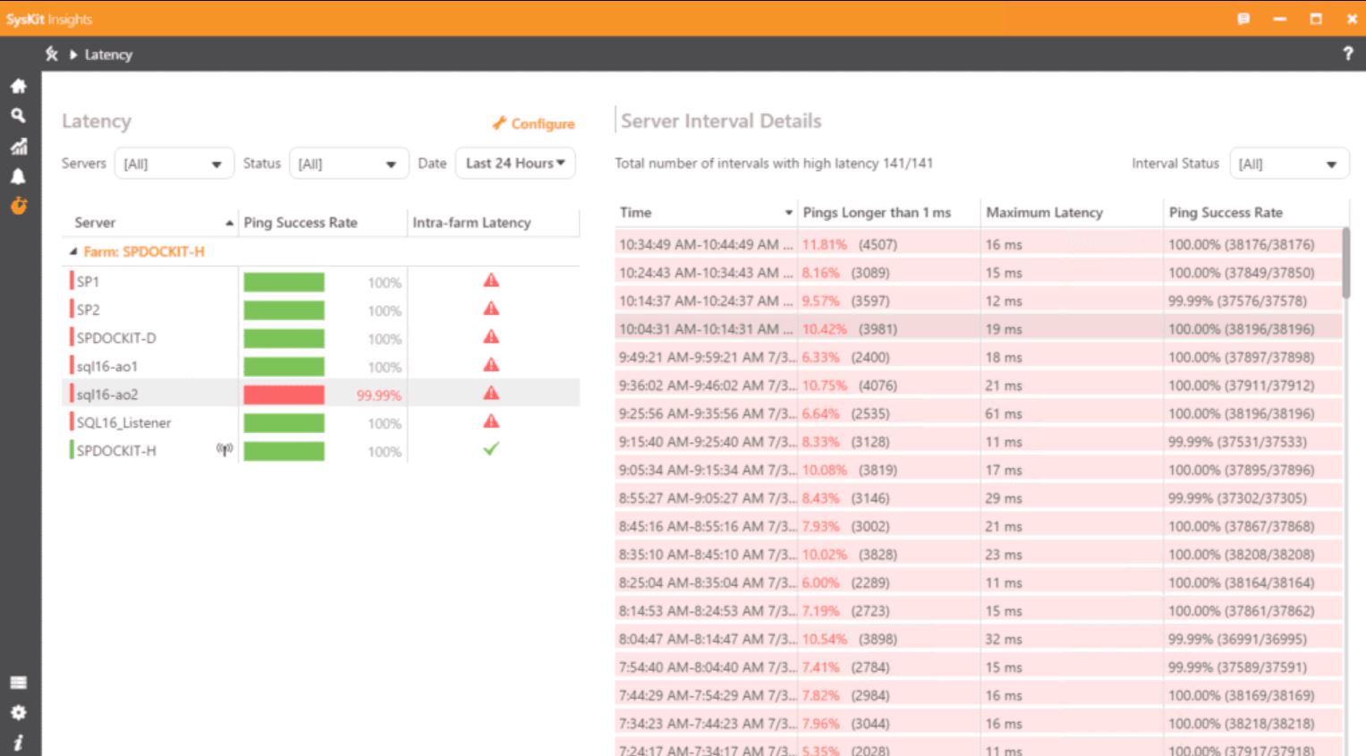Click the 11.81% pings value
Screen dimensions: 1366x756
824,244
